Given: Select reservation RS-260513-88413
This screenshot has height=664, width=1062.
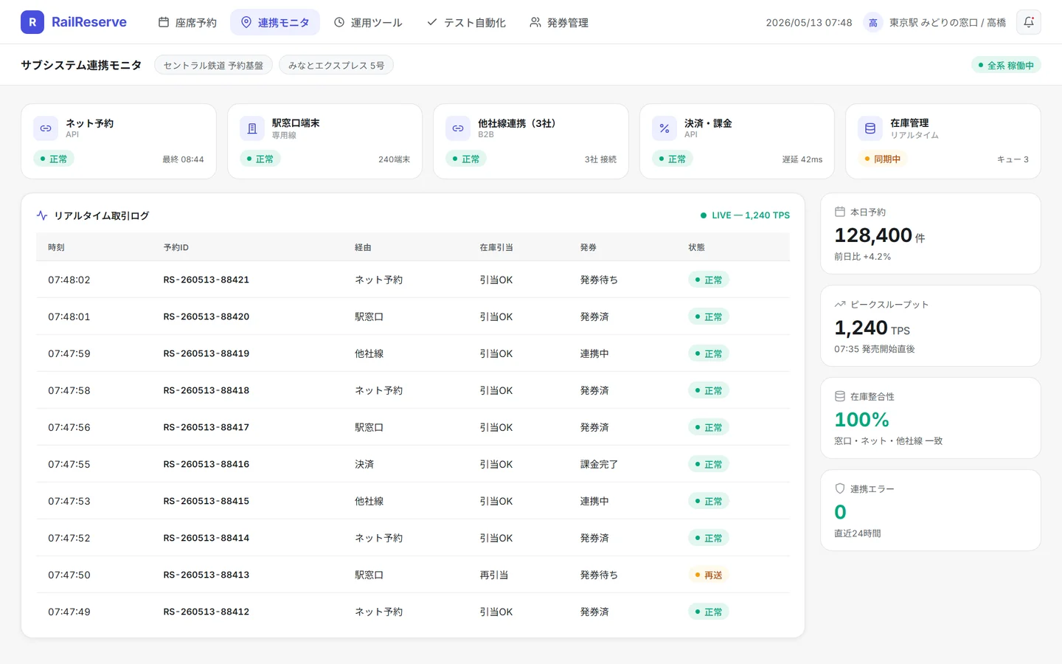Looking at the screenshot, I should tap(206, 575).
